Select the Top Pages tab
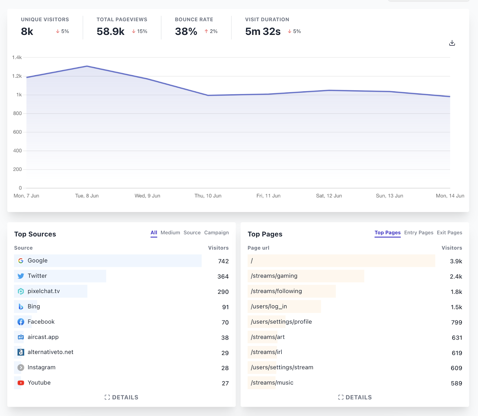The height and width of the screenshot is (416, 478). 387,233
